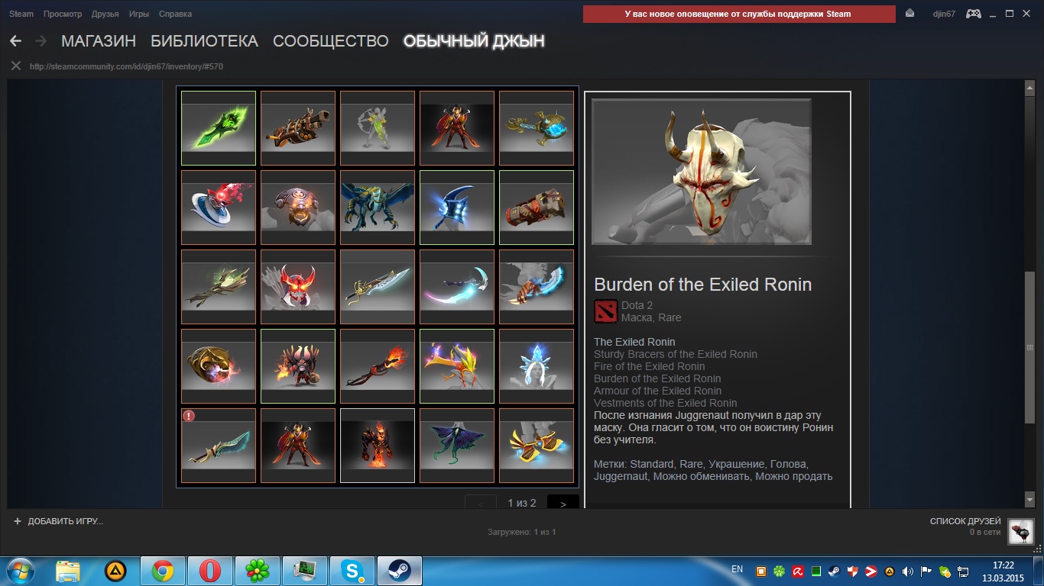
Task: Select the flaming torch staff item
Action: [x=378, y=366]
